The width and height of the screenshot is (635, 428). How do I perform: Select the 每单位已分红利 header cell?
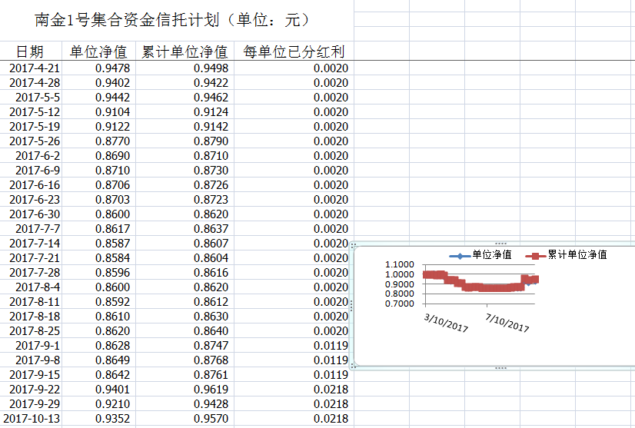[294, 52]
